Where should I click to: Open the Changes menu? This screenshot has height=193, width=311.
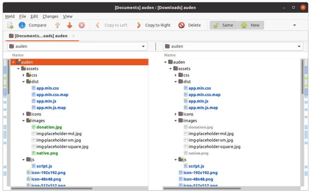51,16
